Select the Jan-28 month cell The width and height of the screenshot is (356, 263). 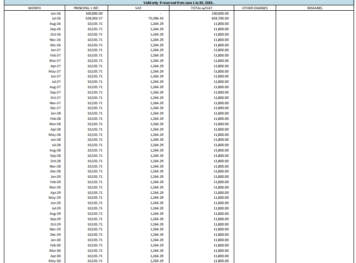(56, 113)
